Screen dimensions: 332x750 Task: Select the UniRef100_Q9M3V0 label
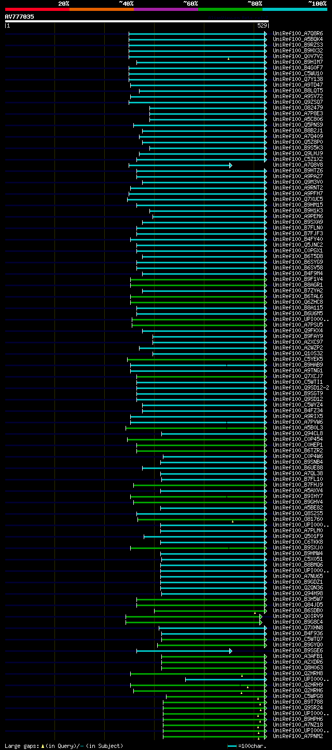pyautogui.click(x=298, y=182)
